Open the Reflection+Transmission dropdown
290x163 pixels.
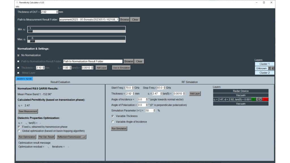(71, 137)
